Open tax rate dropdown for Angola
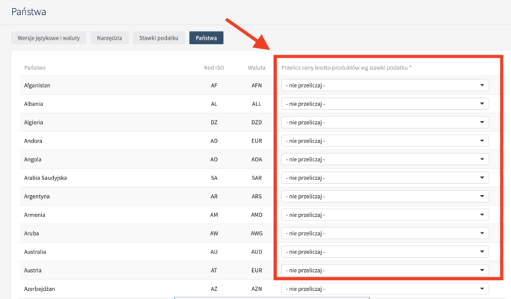 385,159
